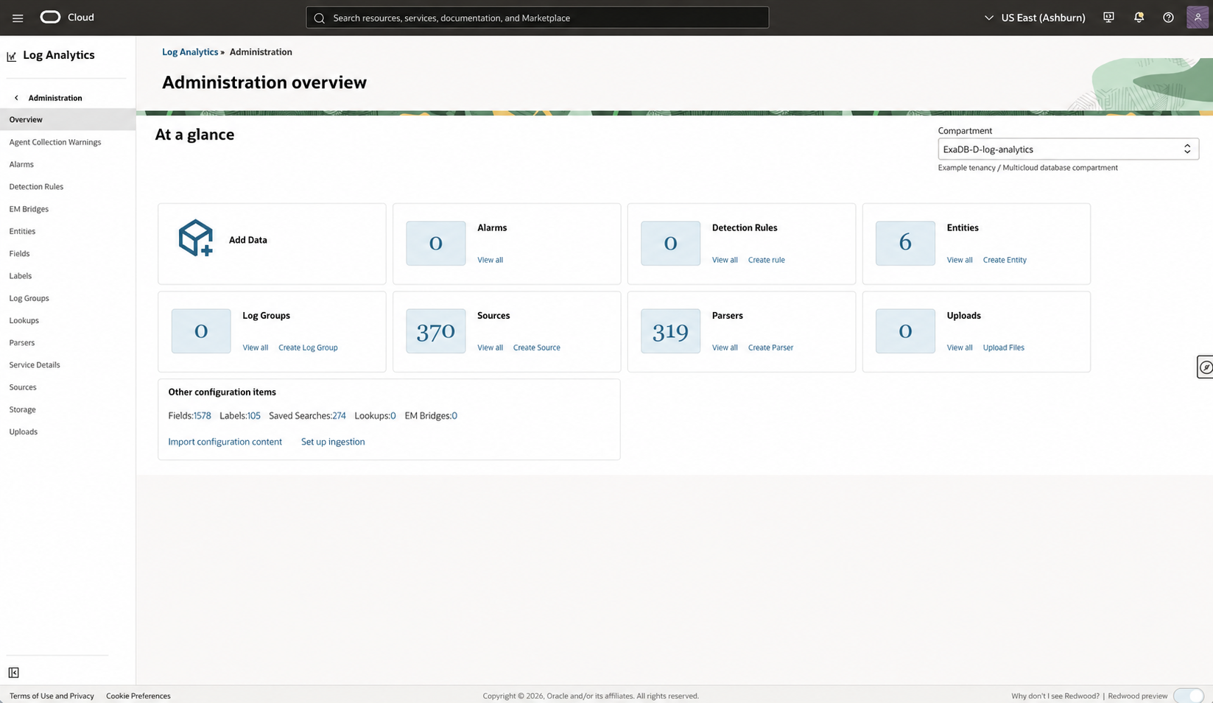Screen dimensions: 1213x703
Task: Focus the search resources input field
Action: [538, 18]
